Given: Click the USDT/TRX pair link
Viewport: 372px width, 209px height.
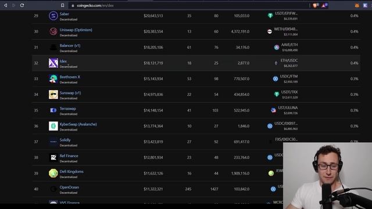Looking at the screenshot, I should (x=289, y=92).
